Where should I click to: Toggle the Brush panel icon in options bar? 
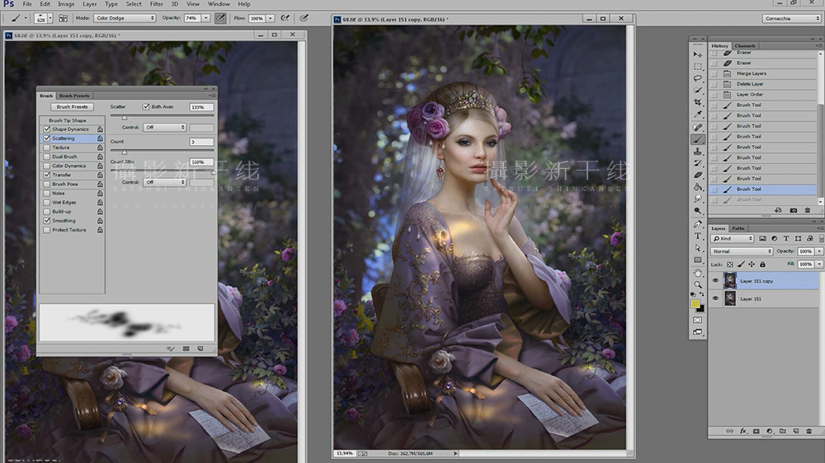click(x=64, y=18)
